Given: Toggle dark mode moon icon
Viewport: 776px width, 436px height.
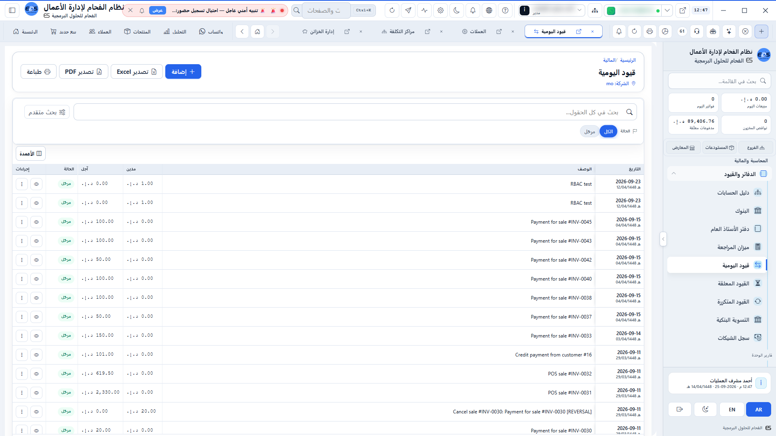Looking at the screenshot, I should tap(457, 10).
